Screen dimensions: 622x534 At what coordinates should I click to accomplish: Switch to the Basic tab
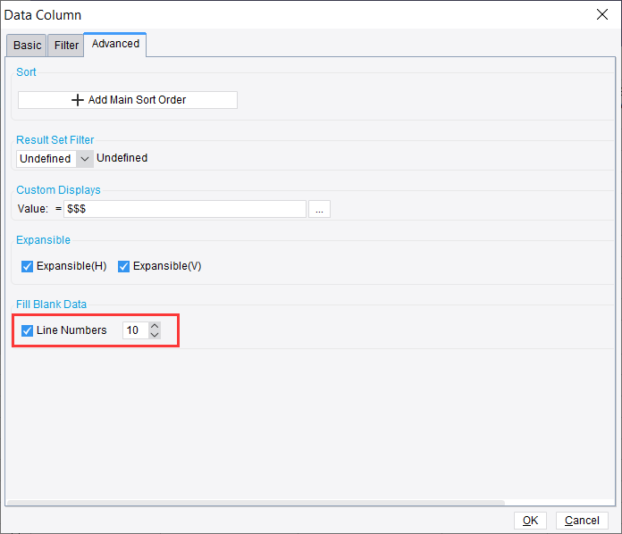coord(27,46)
